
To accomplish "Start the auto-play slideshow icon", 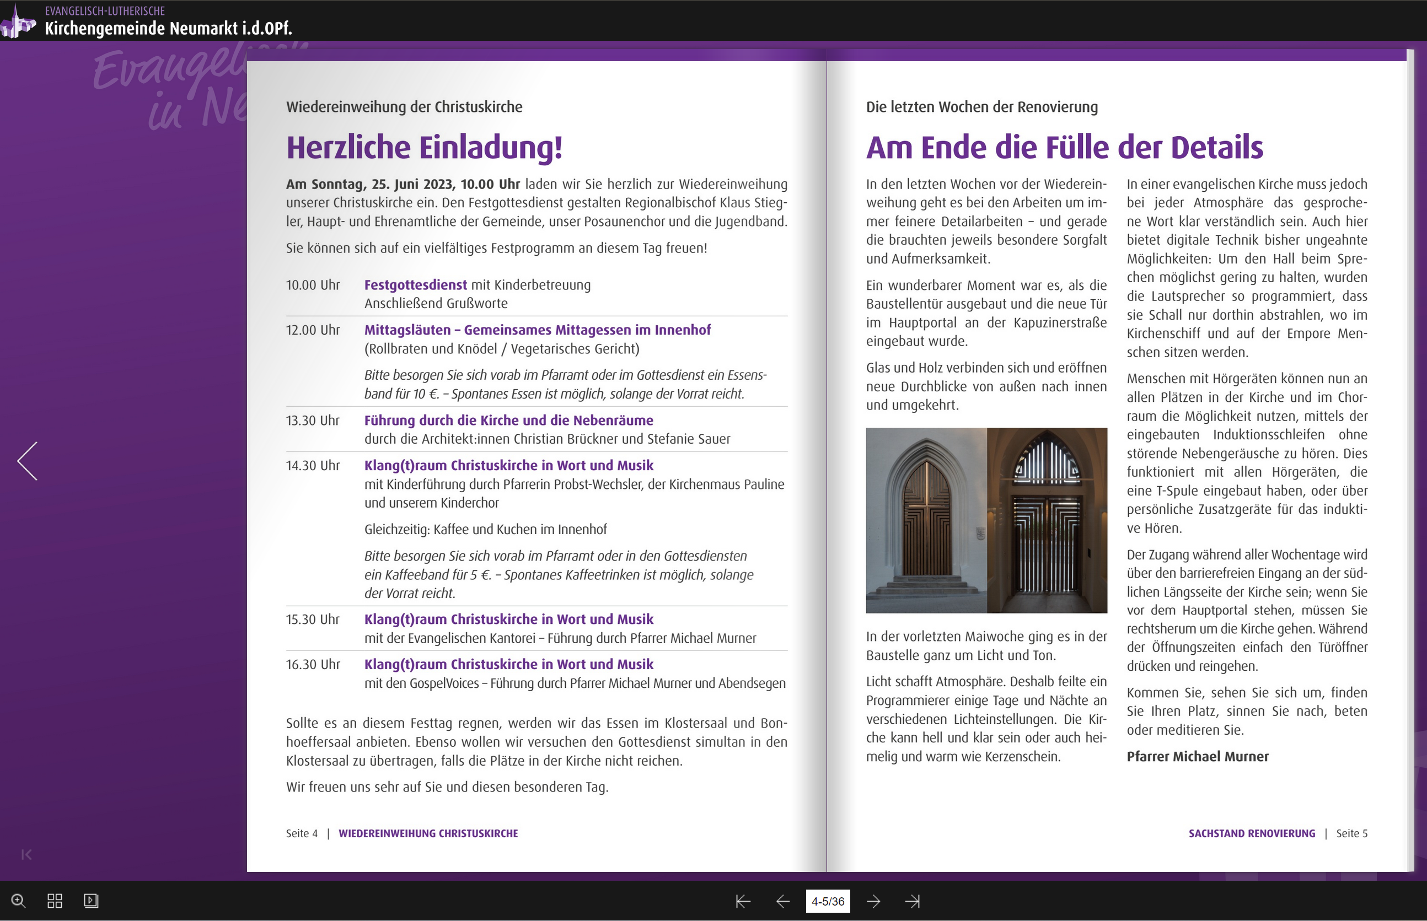I will click(91, 901).
